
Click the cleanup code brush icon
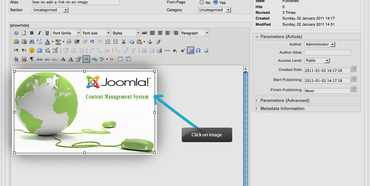158,42
